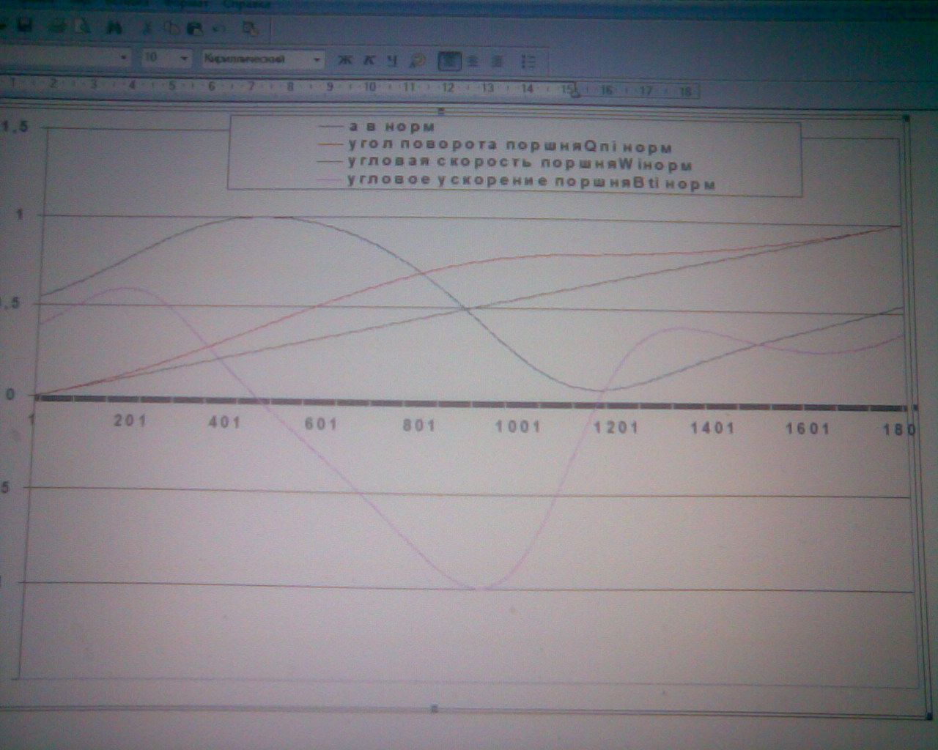Expand the font name dropdown

tap(124, 58)
